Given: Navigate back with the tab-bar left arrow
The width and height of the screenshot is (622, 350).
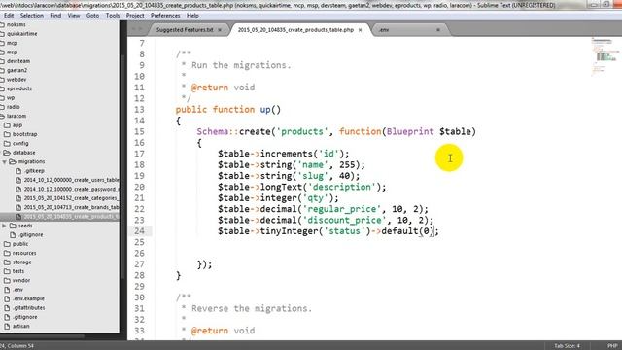Looking at the screenshot, I should 134,29.
